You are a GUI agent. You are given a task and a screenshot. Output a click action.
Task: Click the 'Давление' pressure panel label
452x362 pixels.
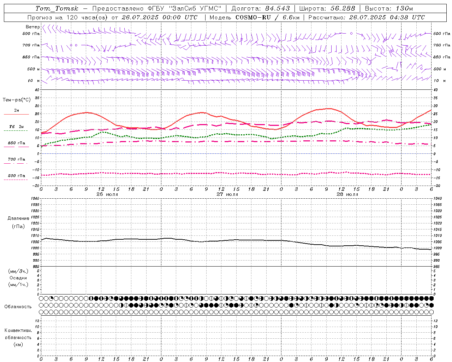pos(18,218)
